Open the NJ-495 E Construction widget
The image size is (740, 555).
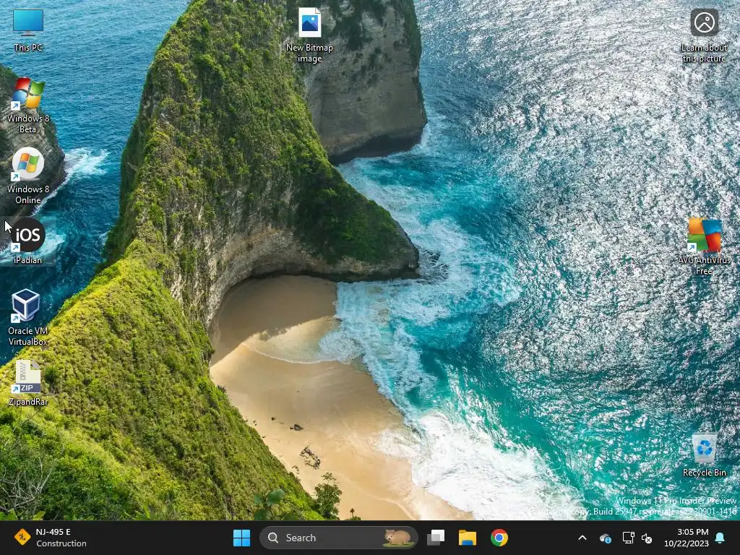50,538
